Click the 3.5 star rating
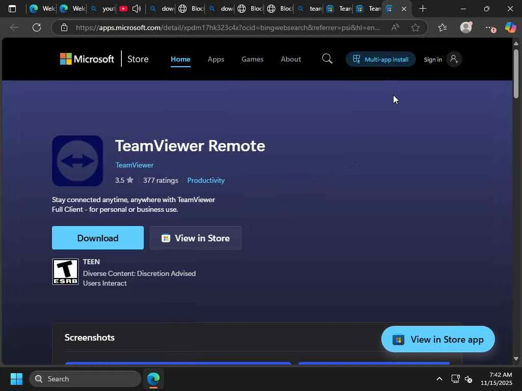Screen dimensions: 522x391 (x=124, y=180)
